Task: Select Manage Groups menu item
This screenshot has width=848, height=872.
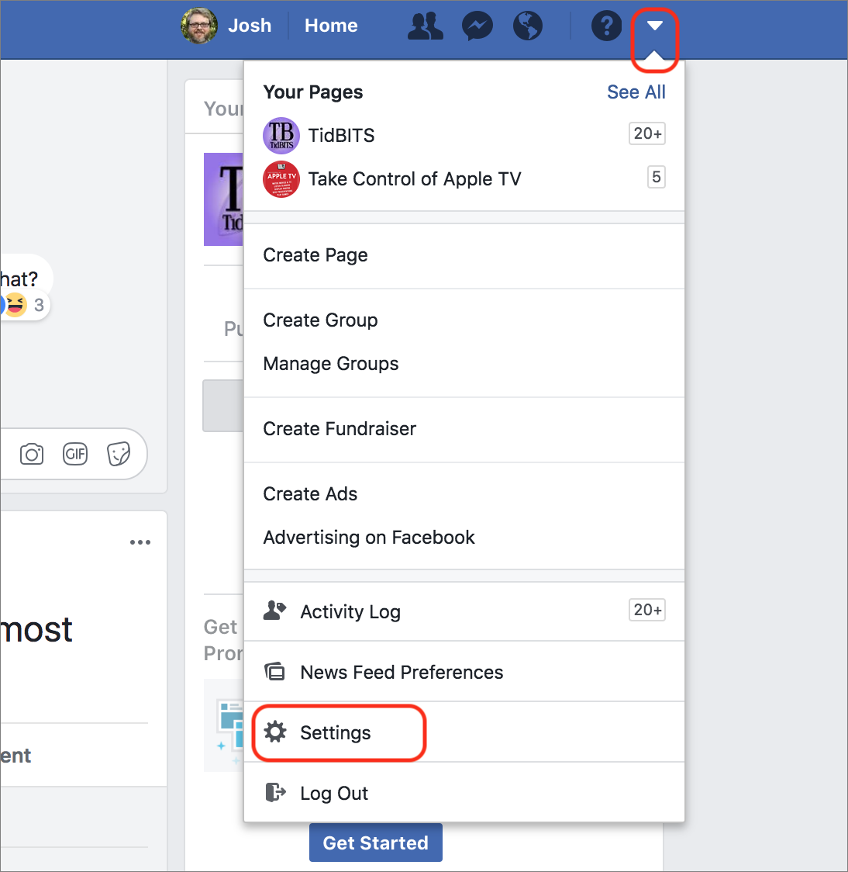Action: point(464,364)
